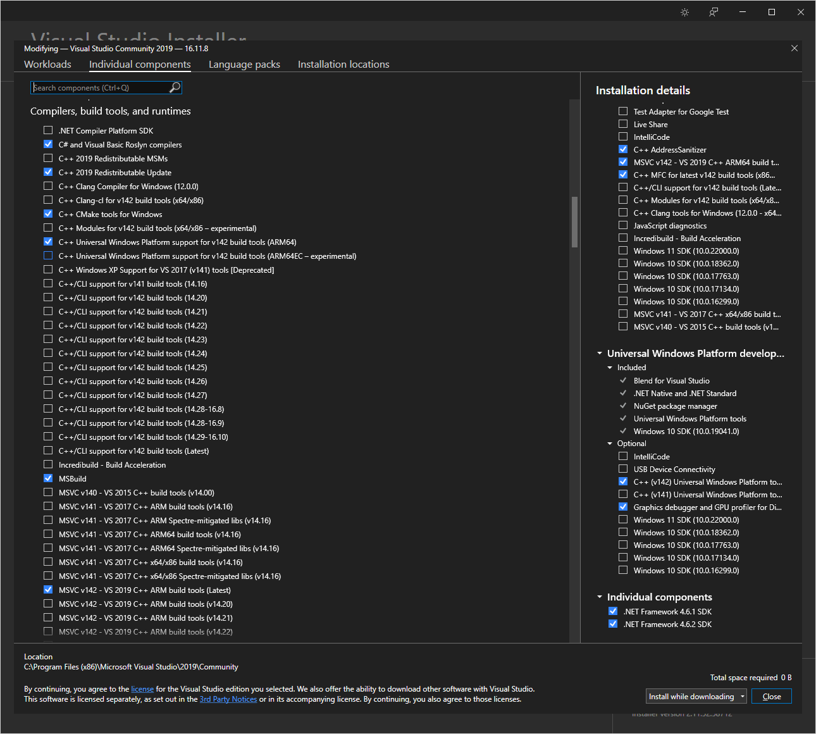Collapse the Optional group under UWP
The width and height of the screenshot is (816, 734).
point(610,444)
